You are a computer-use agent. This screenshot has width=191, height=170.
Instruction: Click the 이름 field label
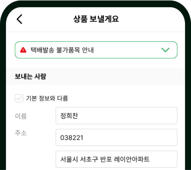click(21, 116)
